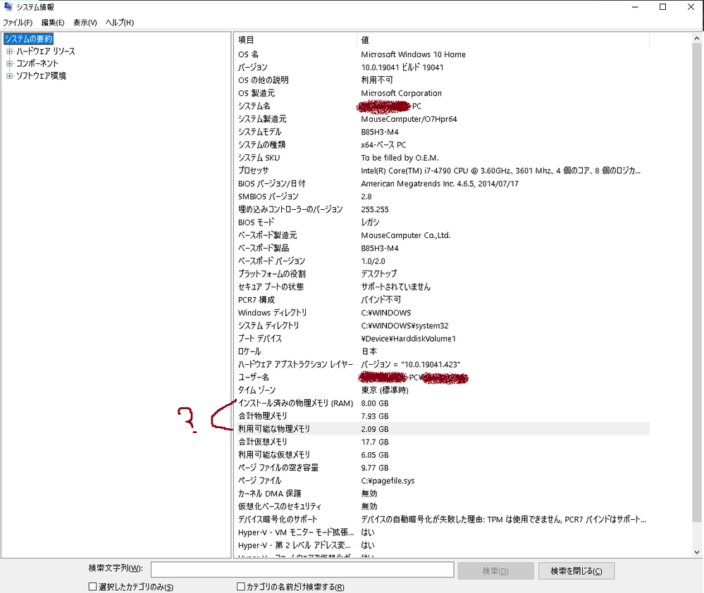Toggle the カテゴリの名前だけ検索する checkbox
Screen dimensions: 704x593
point(242,586)
